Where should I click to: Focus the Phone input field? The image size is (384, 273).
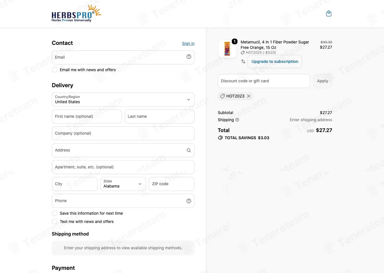(123, 201)
